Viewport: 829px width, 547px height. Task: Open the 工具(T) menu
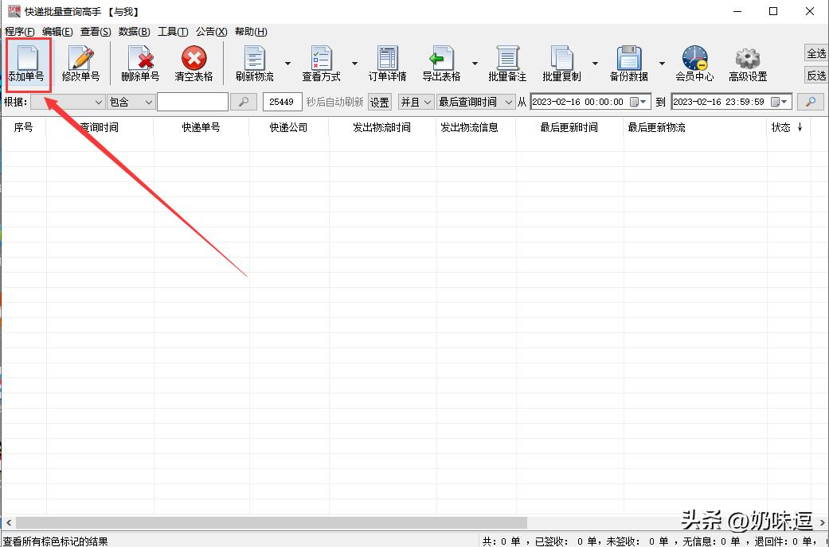click(x=173, y=32)
